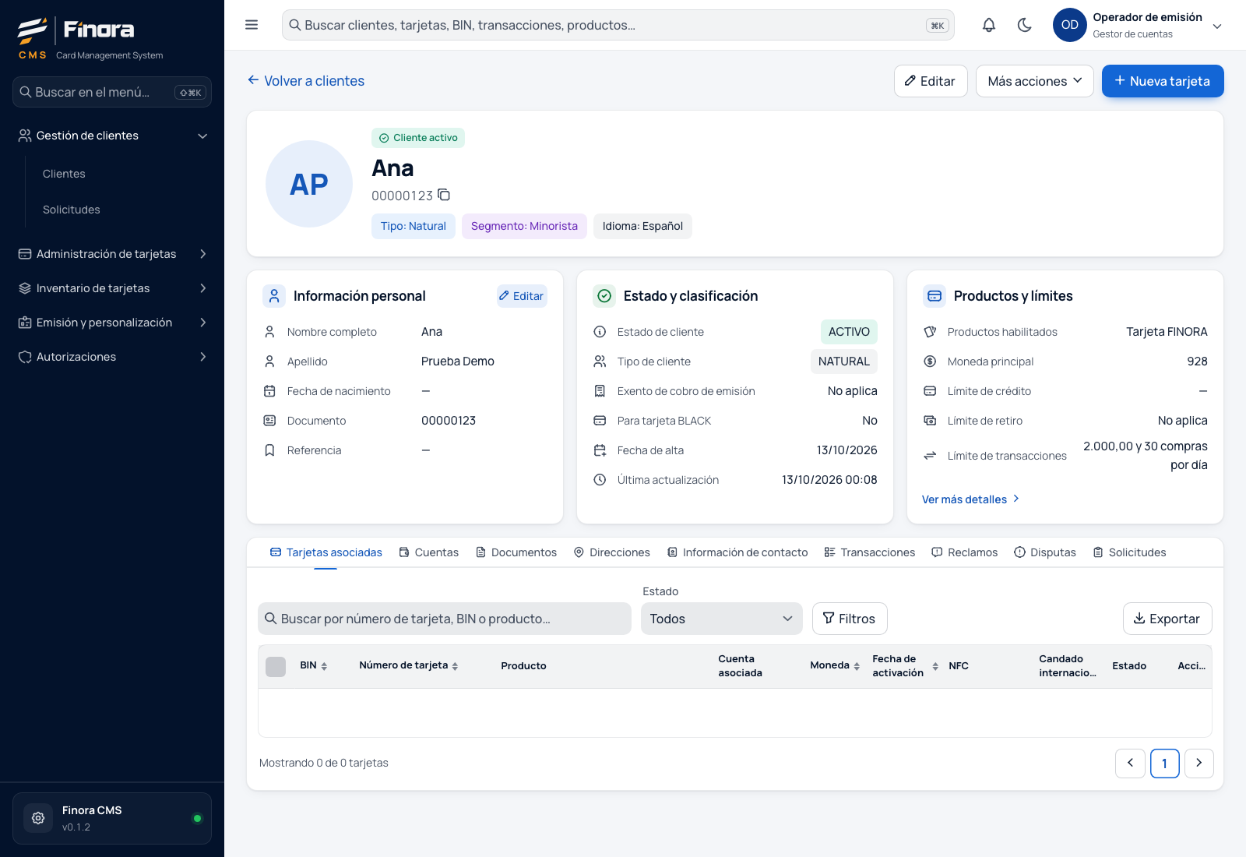Switch to Documentos tab
Screen dimensions: 1246x857
516,552
